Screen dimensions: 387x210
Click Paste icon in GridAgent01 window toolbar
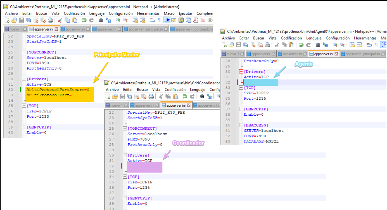coord(291,45)
